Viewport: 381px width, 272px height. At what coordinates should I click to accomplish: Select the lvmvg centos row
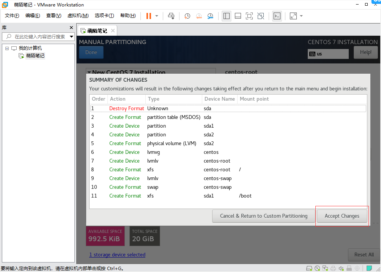tap(228, 152)
